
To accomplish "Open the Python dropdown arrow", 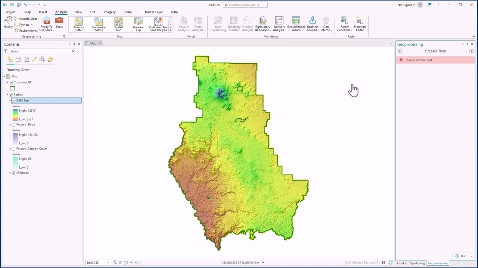I will click(31, 25).
